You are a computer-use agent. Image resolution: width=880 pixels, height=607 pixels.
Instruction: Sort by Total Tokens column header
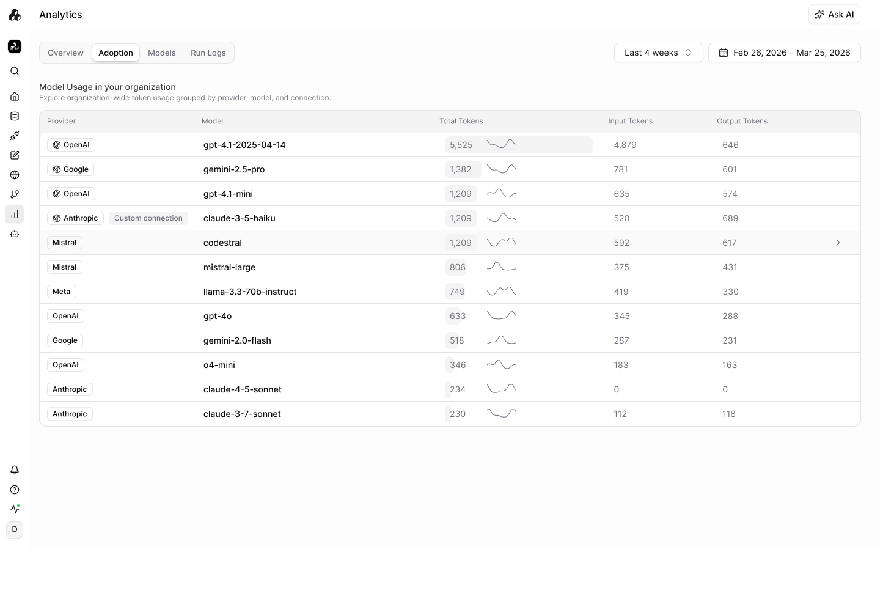point(461,121)
